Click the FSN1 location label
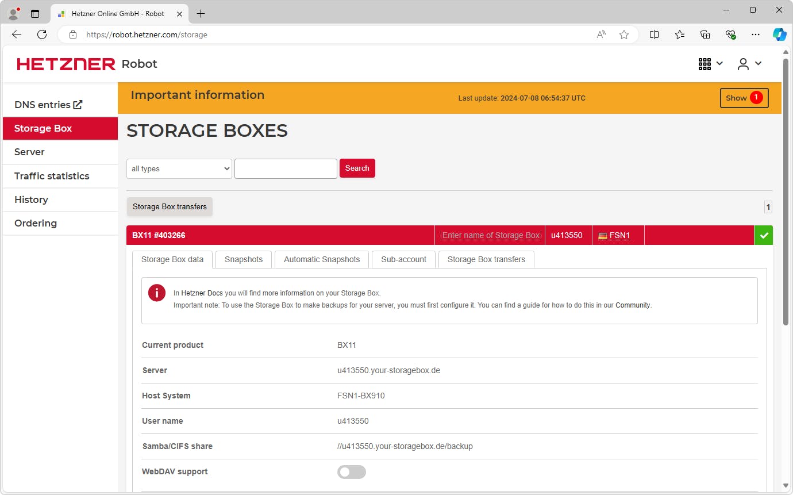Image resolution: width=793 pixels, height=495 pixels. pos(620,236)
